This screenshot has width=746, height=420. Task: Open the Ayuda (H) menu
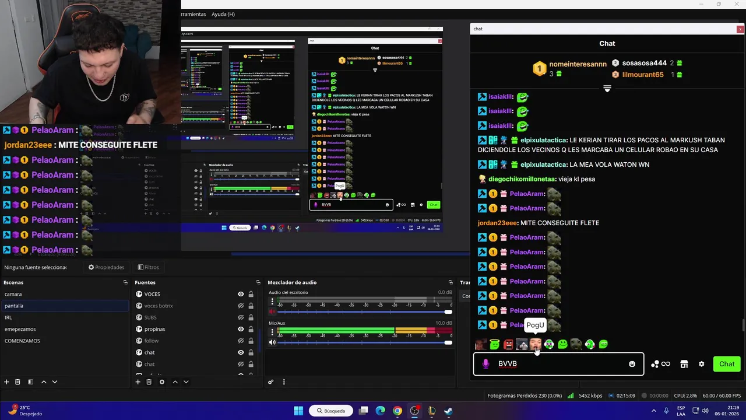pyautogui.click(x=223, y=14)
